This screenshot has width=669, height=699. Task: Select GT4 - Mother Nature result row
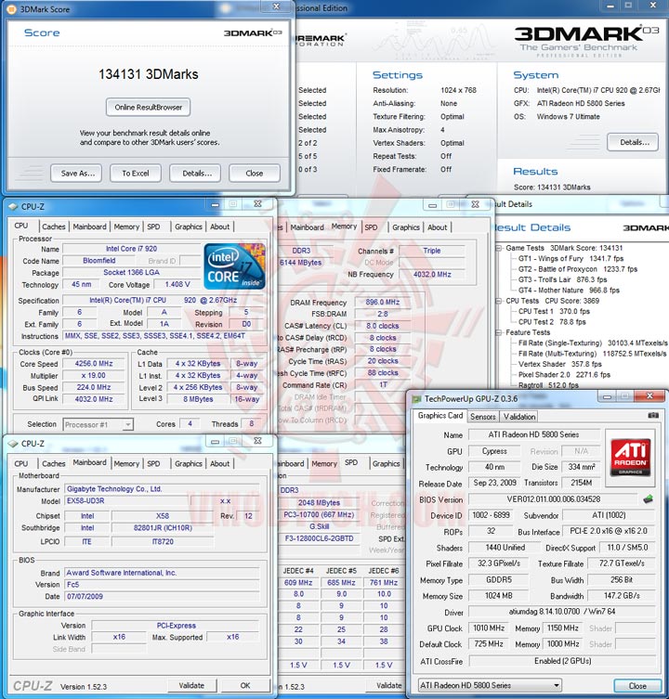pyautogui.click(x=569, y=291)
